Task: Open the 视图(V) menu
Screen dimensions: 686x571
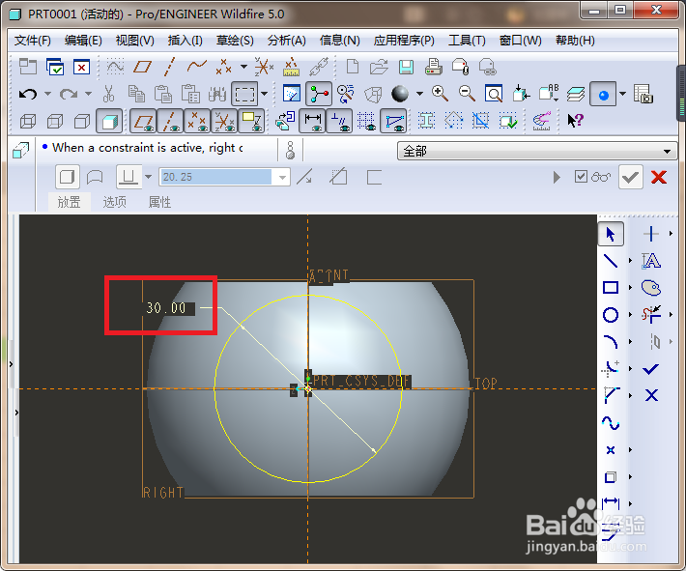Action: pyautogui.click(x=134, y=41)
